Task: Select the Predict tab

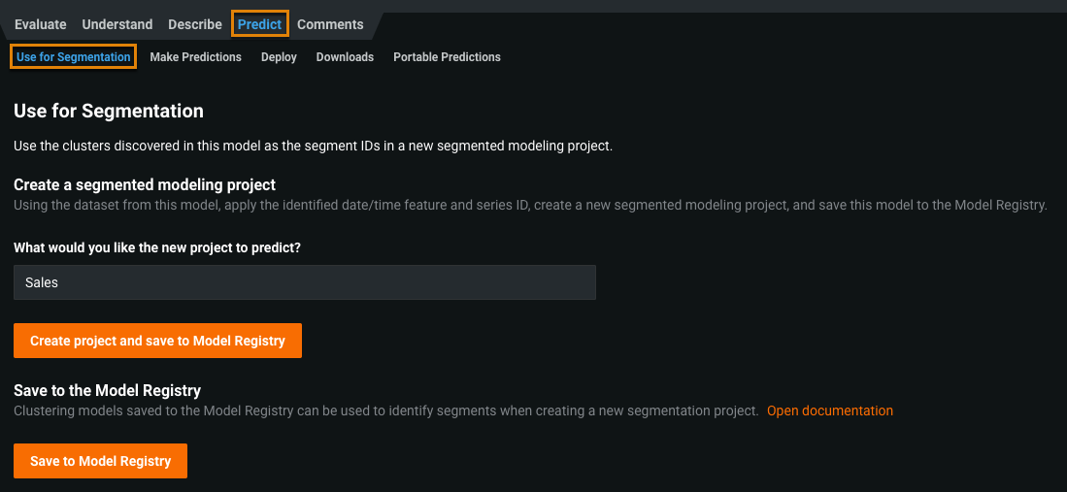Action: (259, 24)
